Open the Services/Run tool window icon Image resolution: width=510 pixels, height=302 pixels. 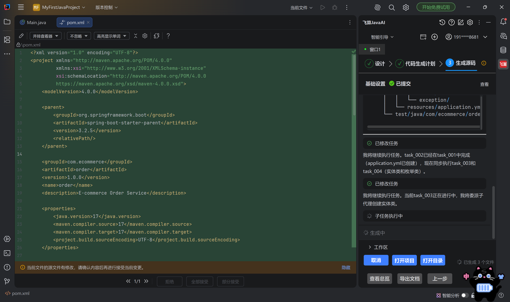coord(7,239)
